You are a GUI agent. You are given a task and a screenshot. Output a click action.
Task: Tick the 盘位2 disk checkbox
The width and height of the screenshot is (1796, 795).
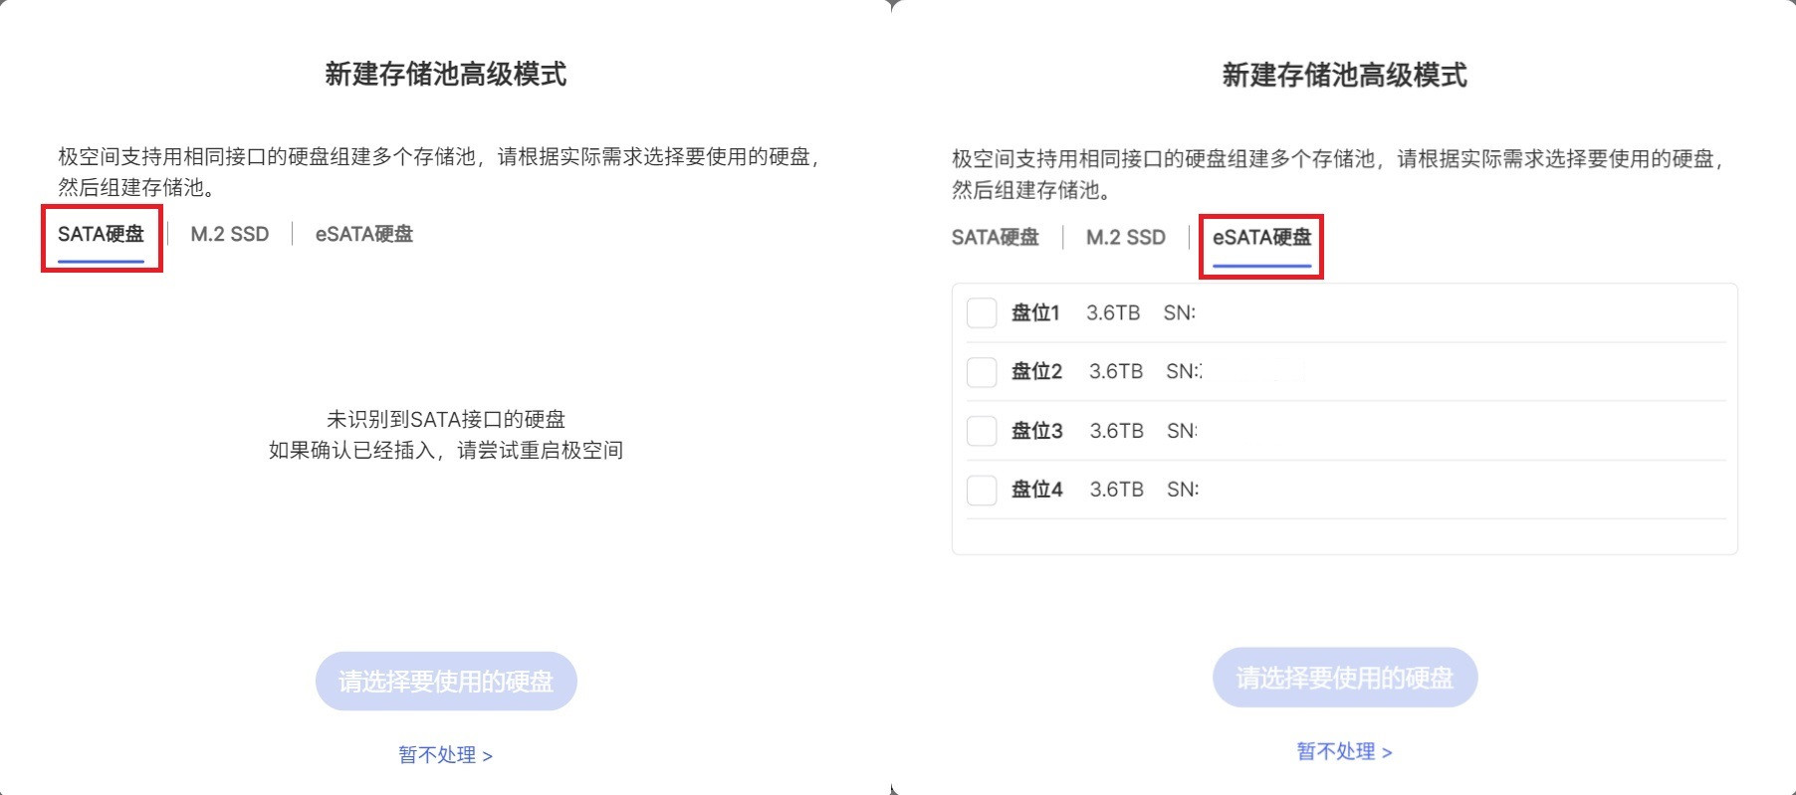click(x=982, y=372)
